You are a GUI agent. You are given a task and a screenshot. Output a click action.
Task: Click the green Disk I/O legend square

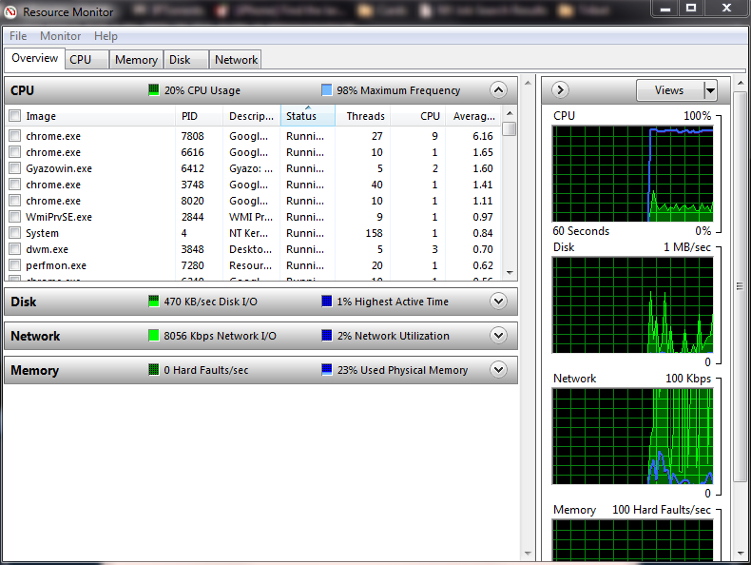pyautogui.click(x=153, y=301)
